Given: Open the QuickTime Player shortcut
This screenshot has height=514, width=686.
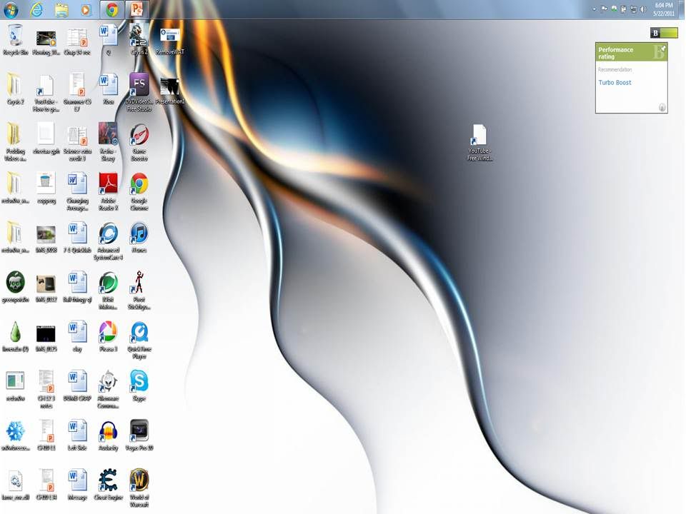Looking at the screenshot, I should point(139,332).
